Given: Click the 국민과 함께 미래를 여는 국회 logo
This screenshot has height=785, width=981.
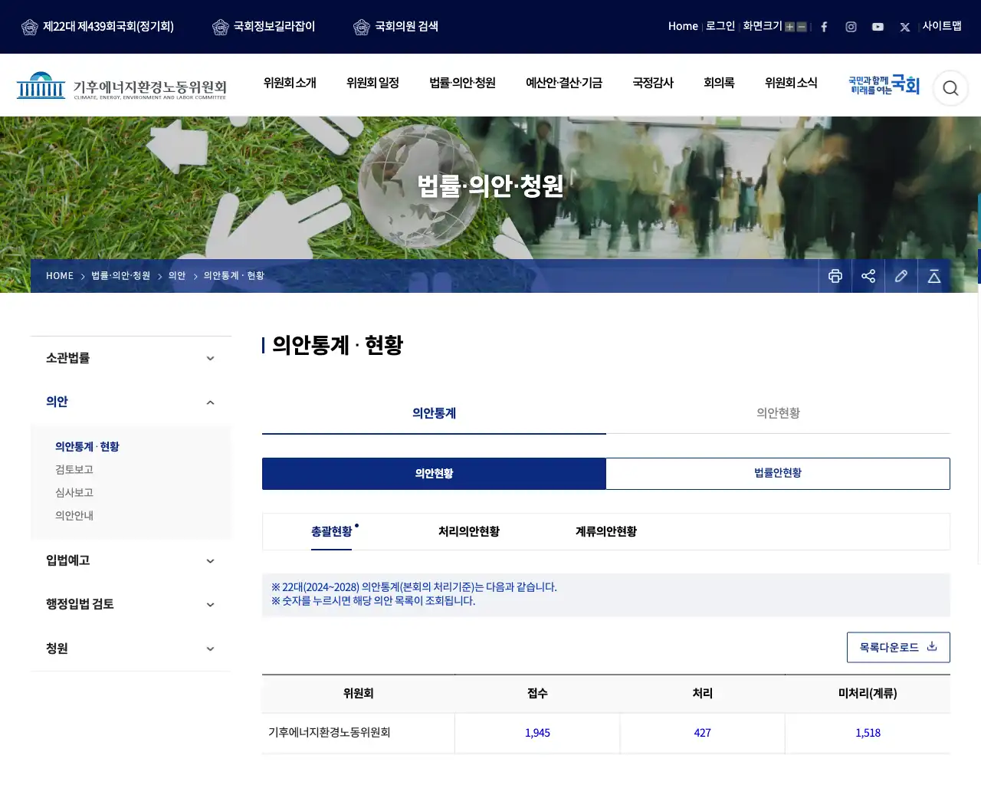Looking at the screenshot, I should [x=884, y=85].
